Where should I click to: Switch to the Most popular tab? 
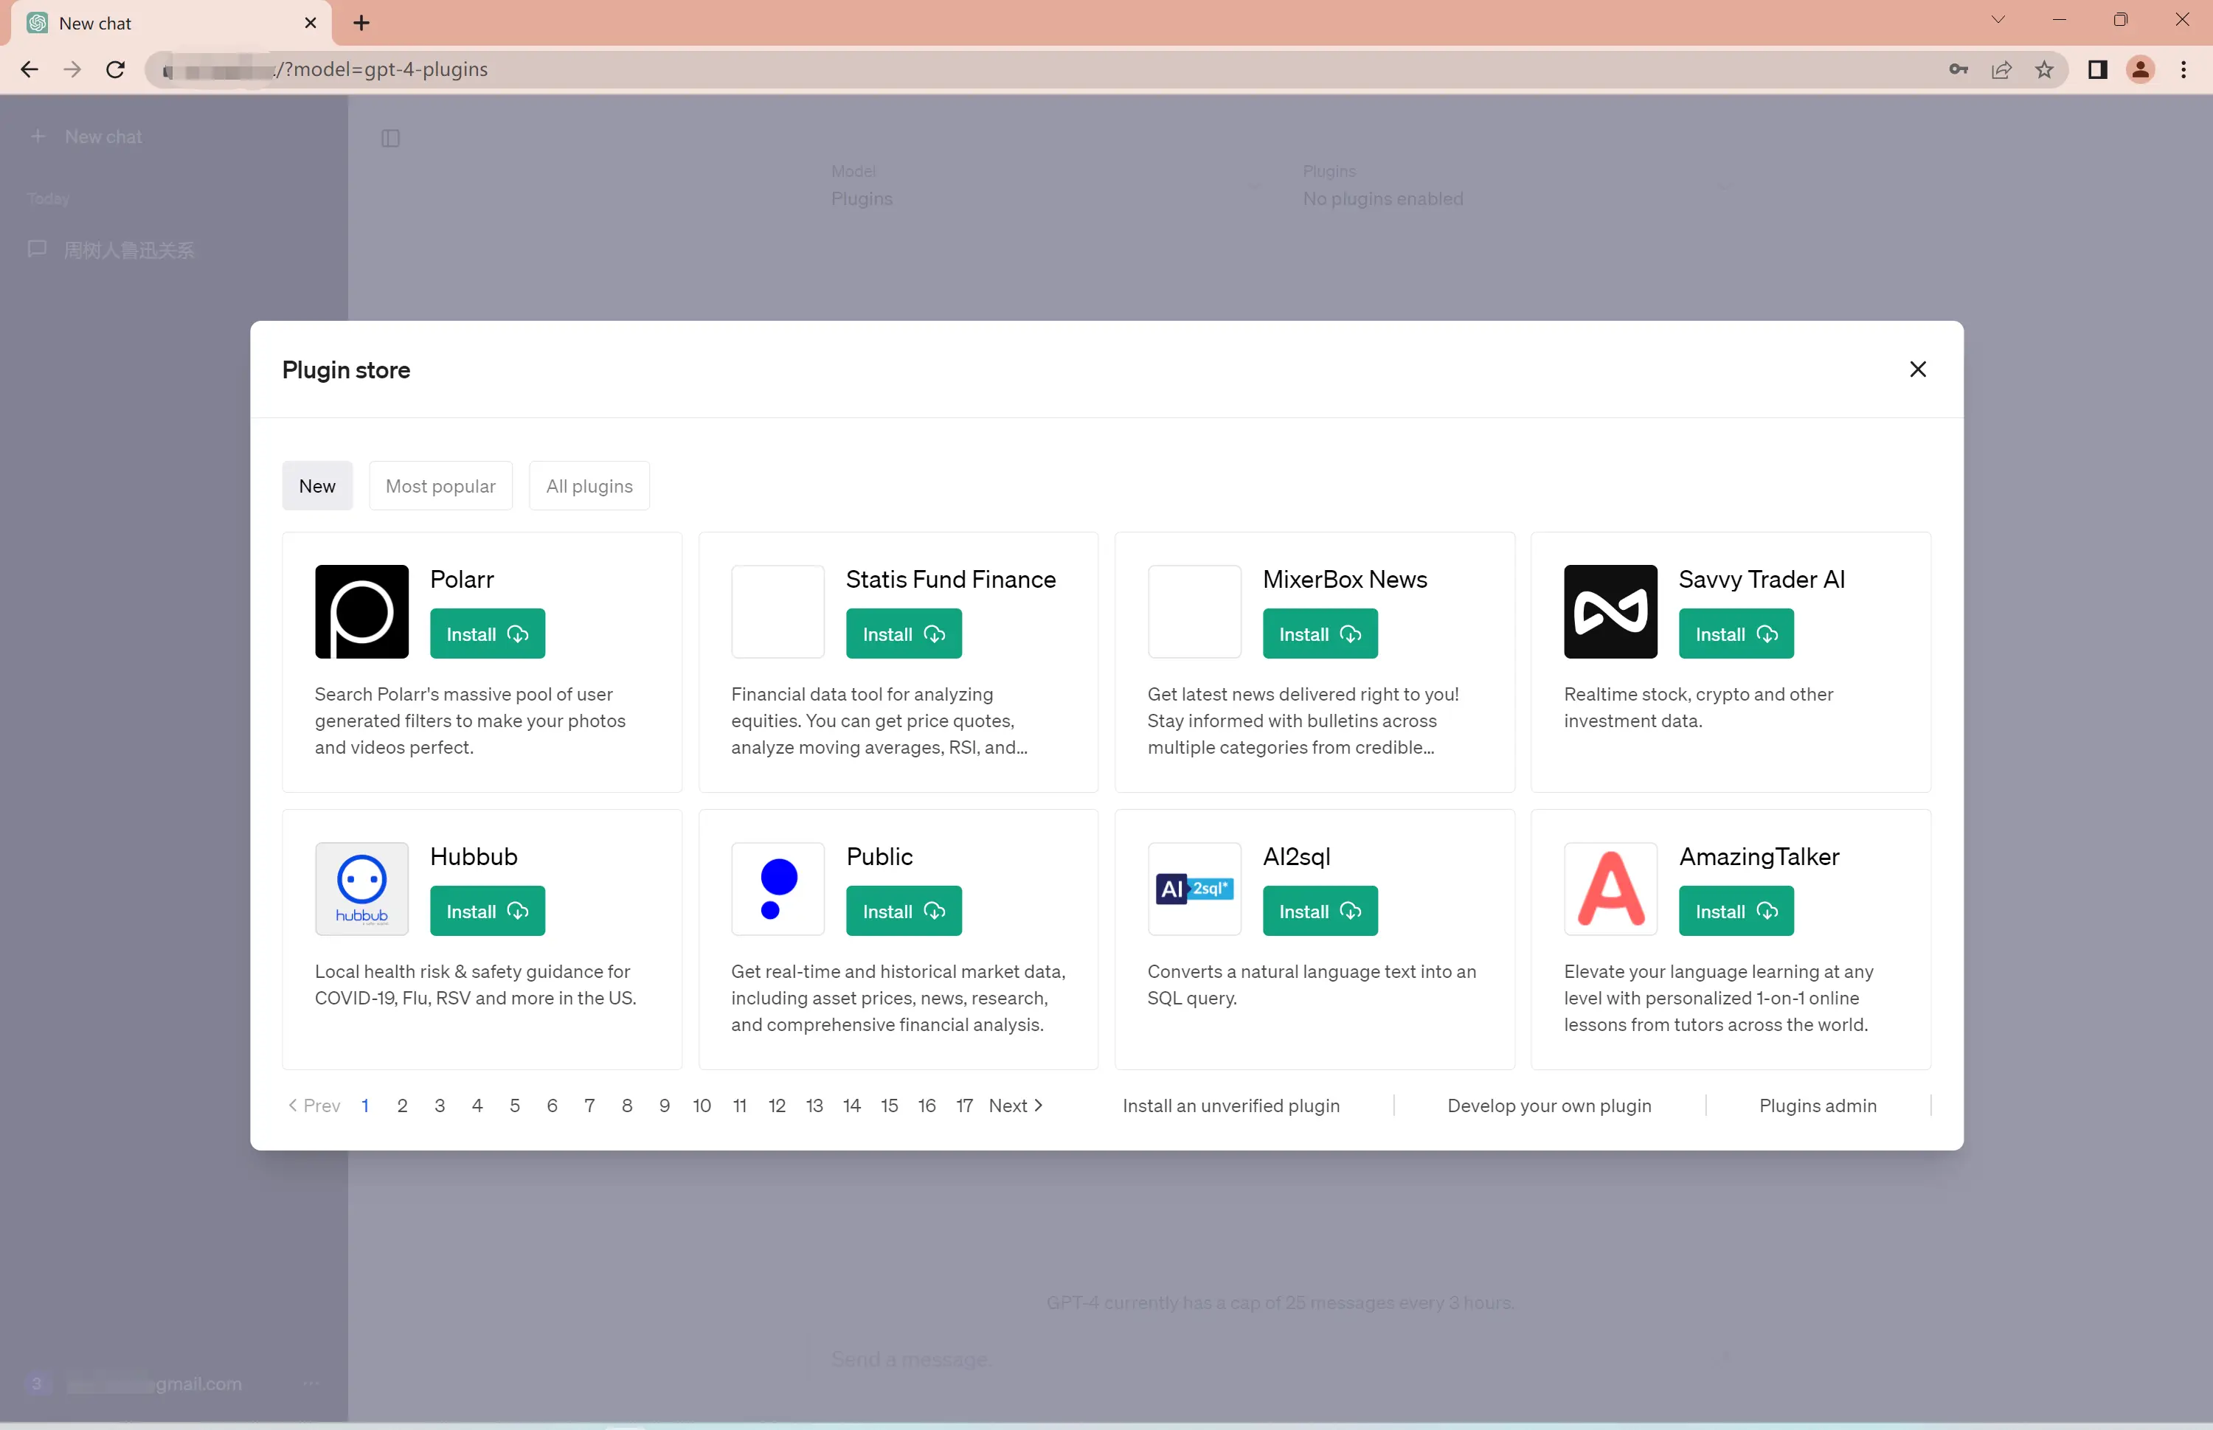(x=440, y=486)
